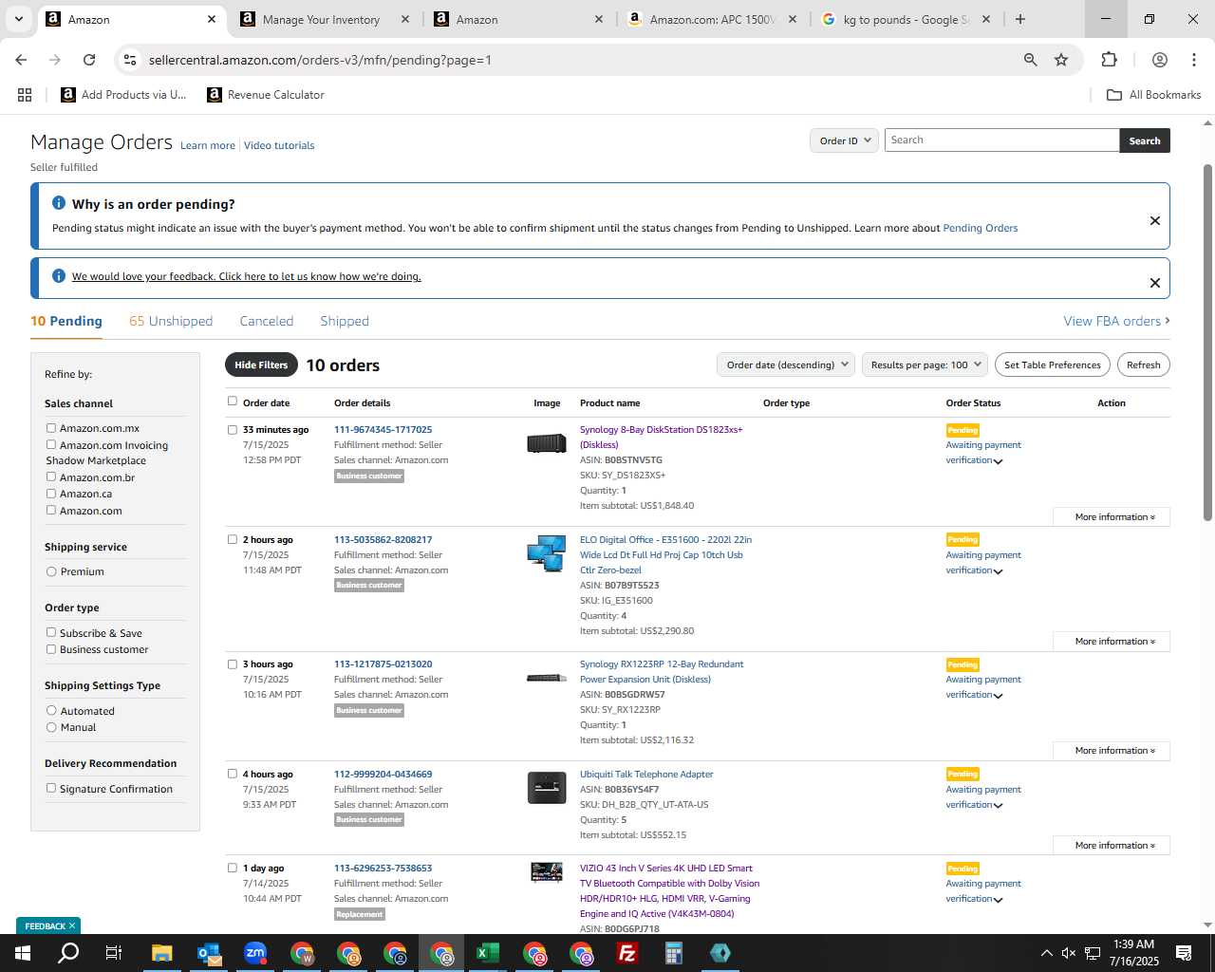
Task: Open the Chrome profile icon
Action: click(x=1160, y=60)
